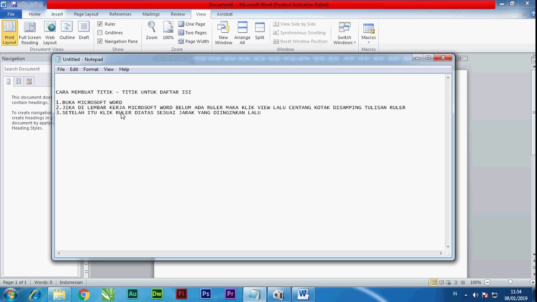
Task: Open a New Window of the document
Action: pyautogui.click(x=223, y=33)
